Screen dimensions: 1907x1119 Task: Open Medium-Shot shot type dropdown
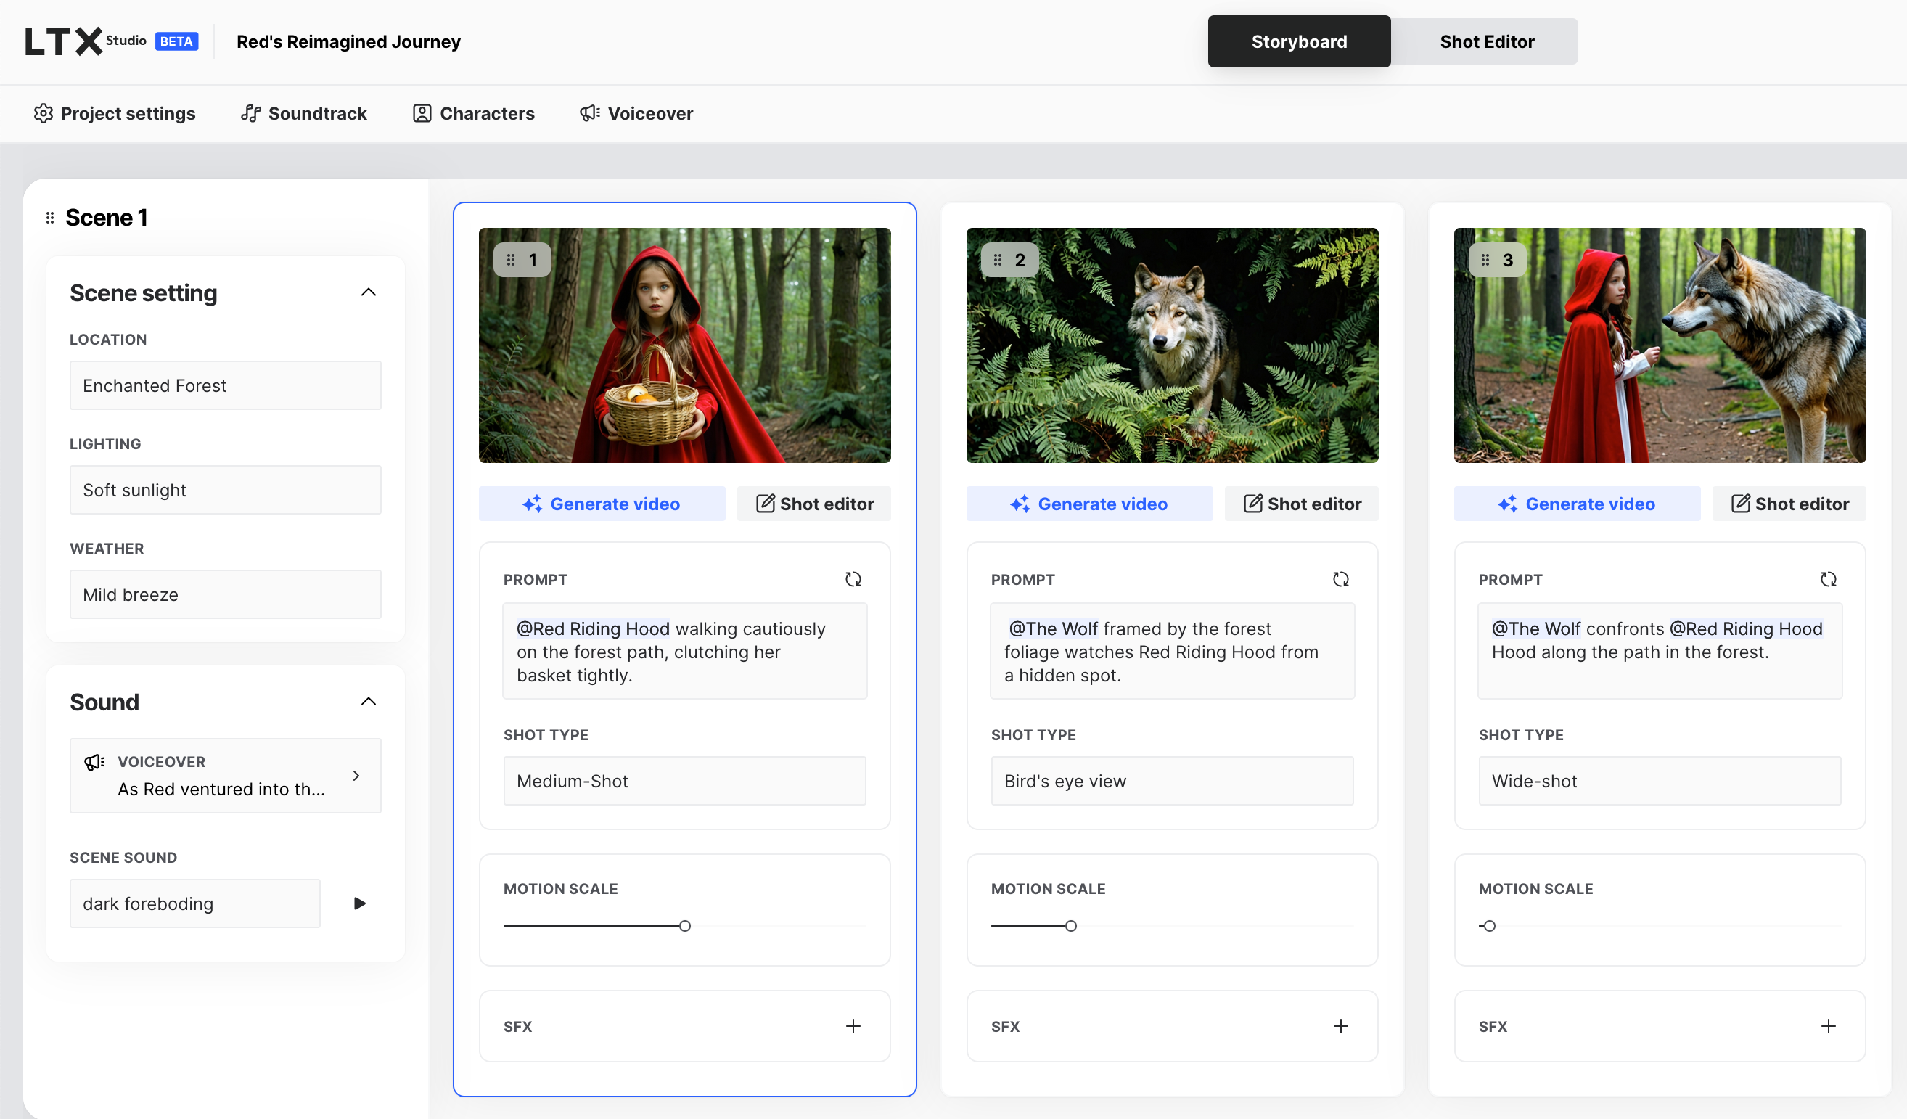coord(684,781)
